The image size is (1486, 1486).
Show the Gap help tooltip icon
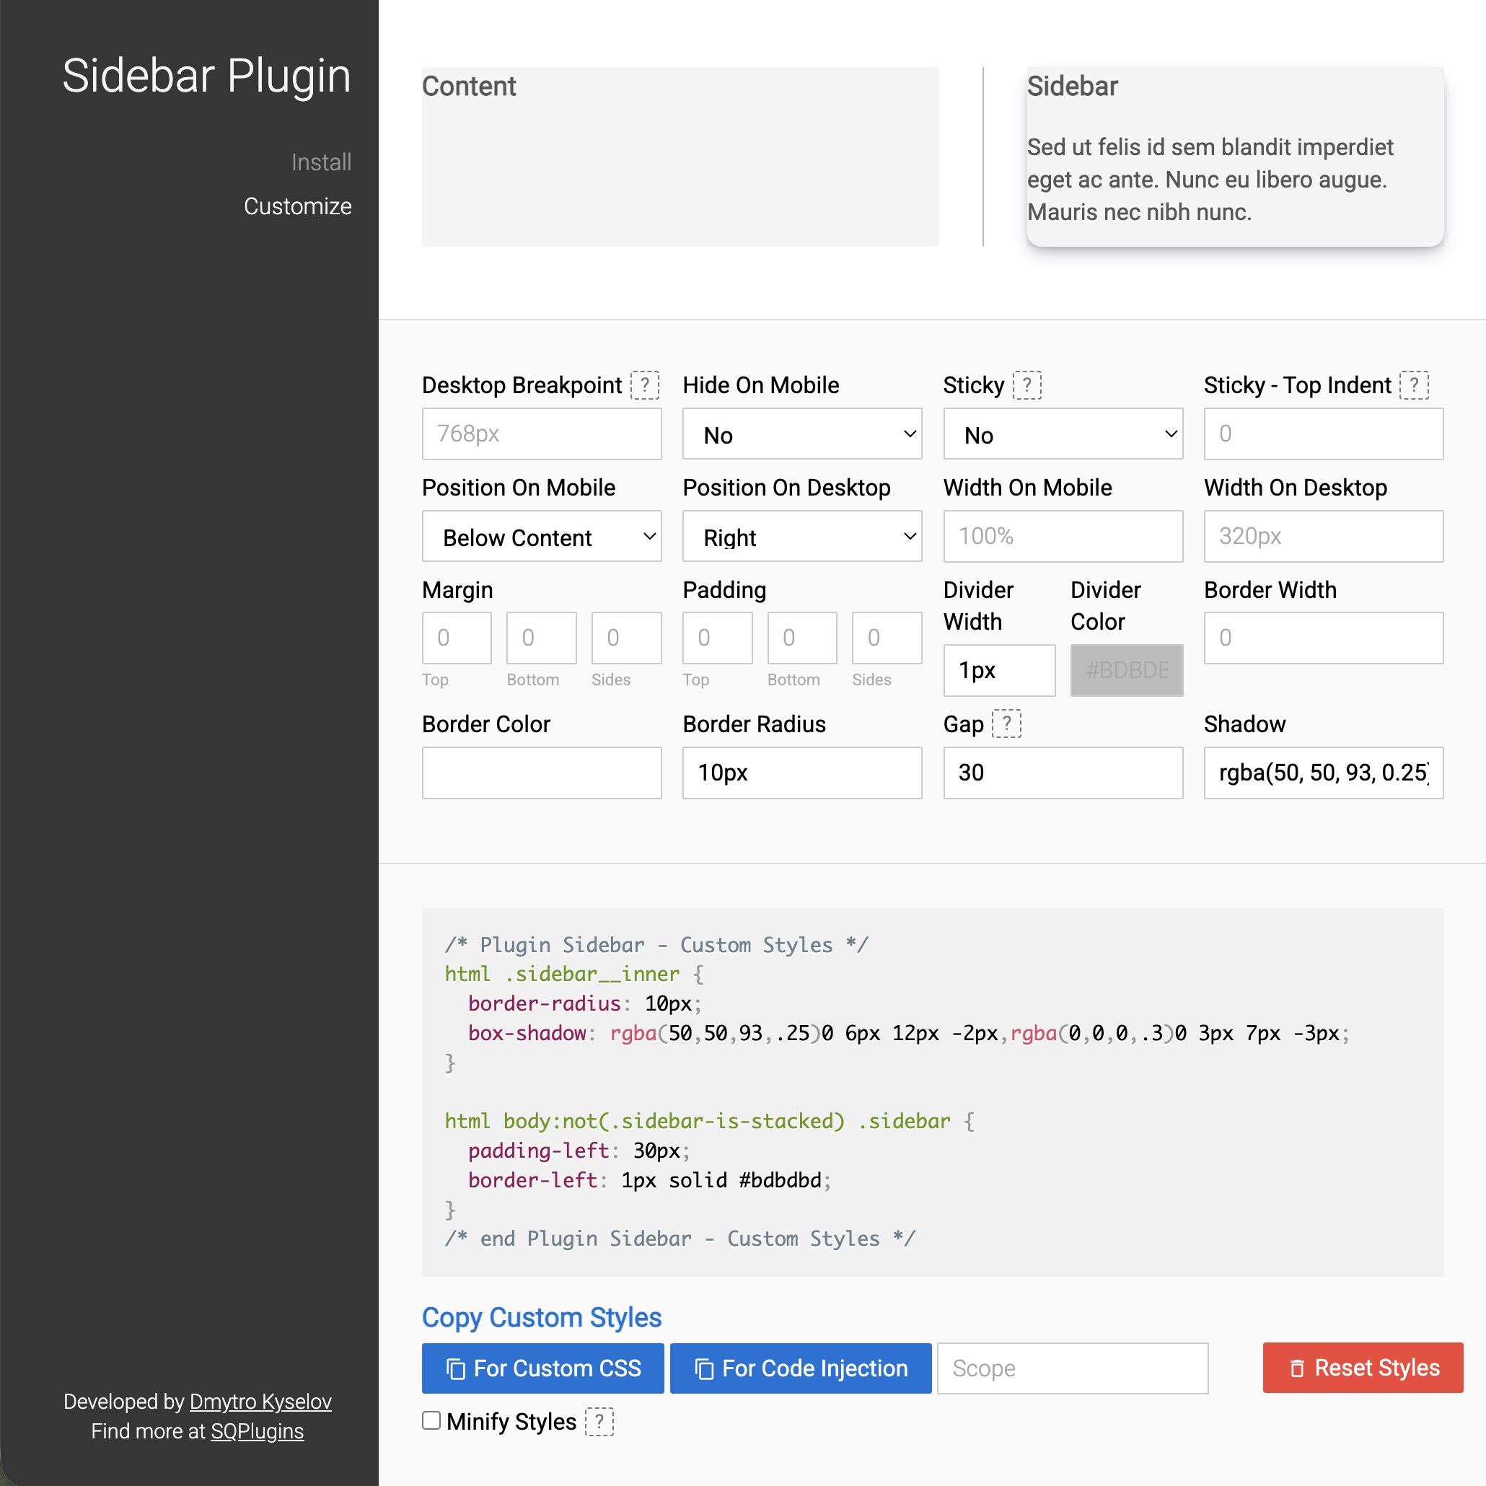[1006, 724]
